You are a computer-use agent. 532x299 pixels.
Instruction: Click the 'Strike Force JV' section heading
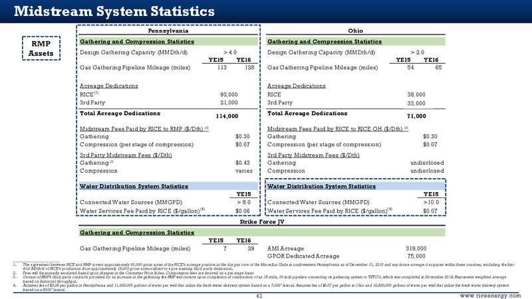[x=262, y=222]
